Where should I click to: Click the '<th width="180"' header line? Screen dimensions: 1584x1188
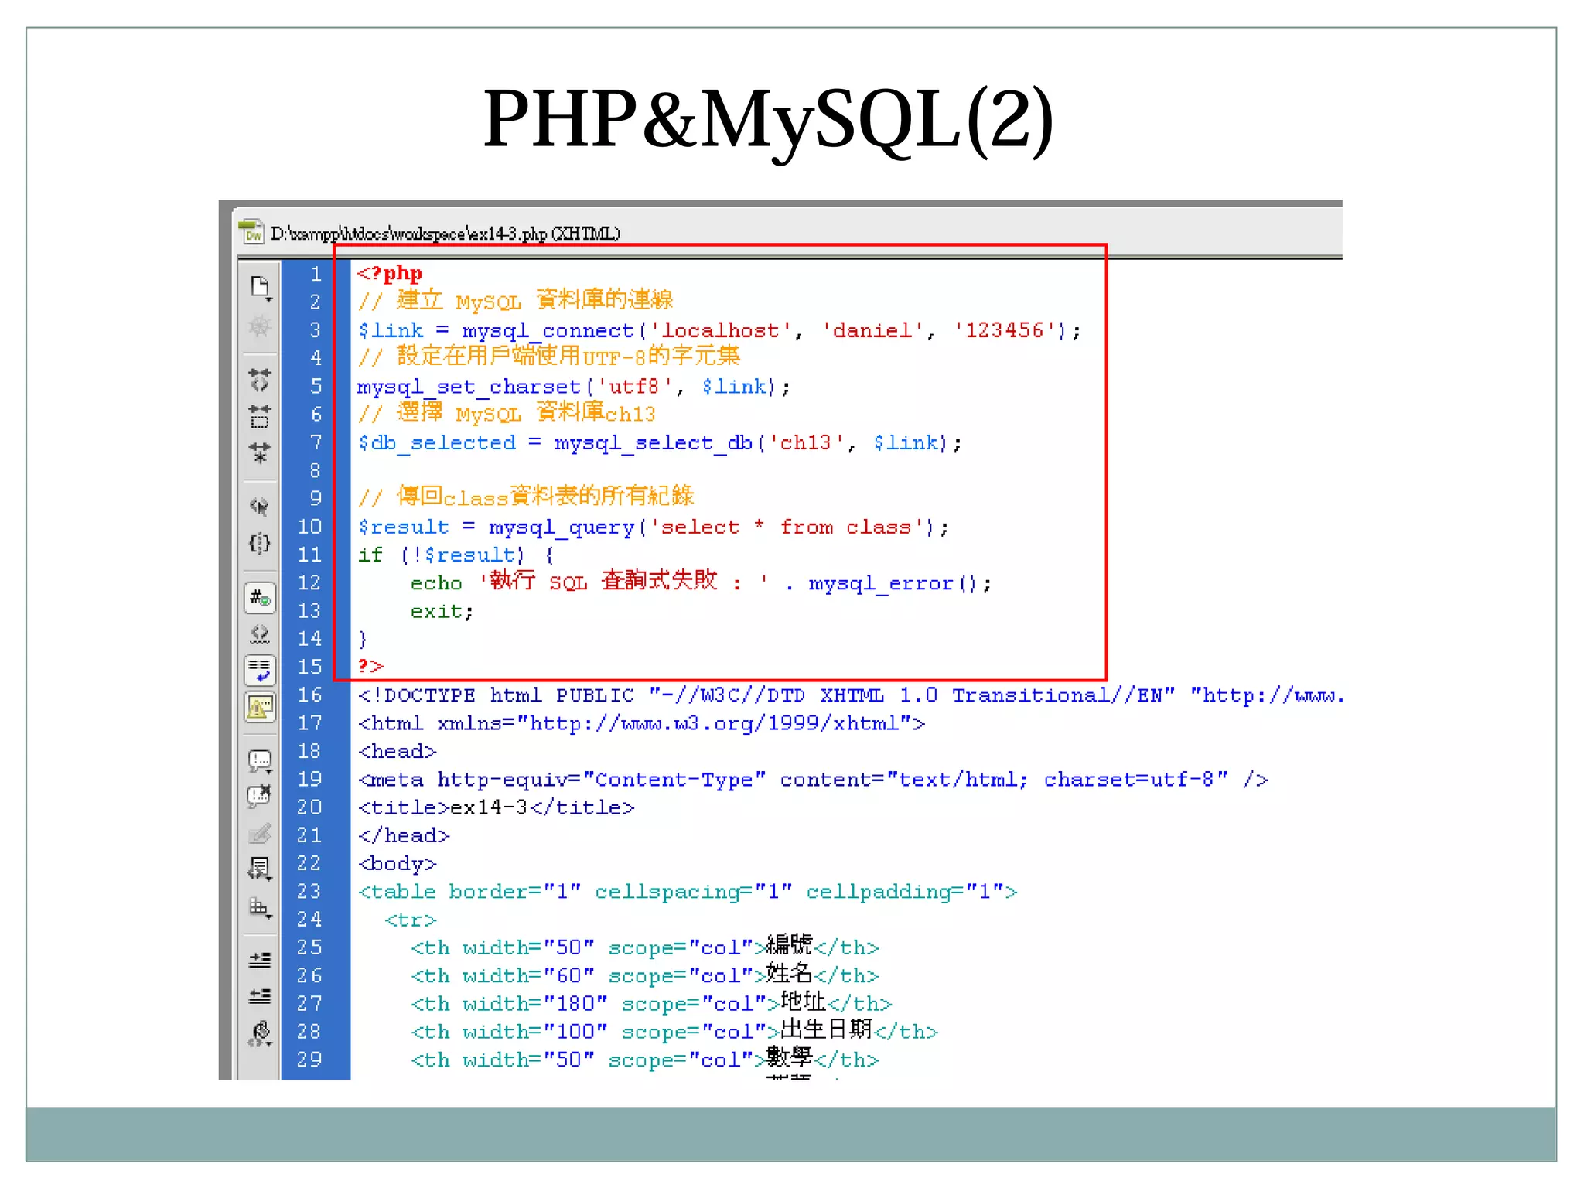651,1003
